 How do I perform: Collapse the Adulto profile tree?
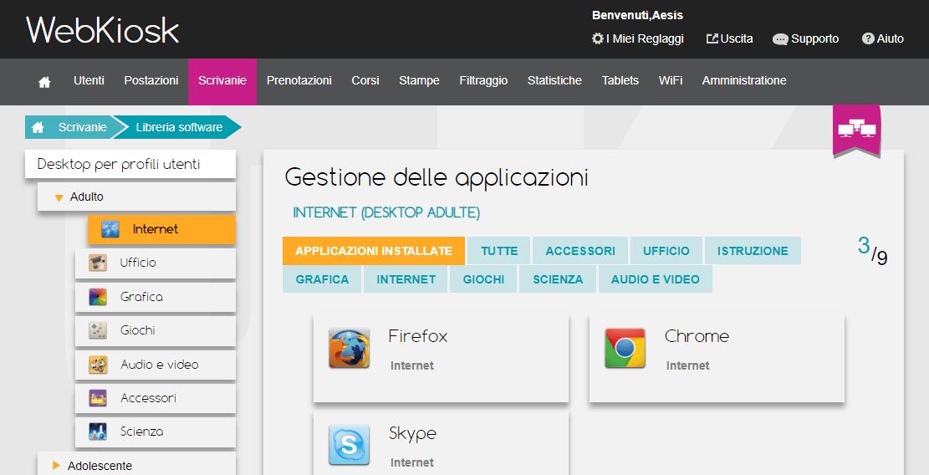[59, 198]
